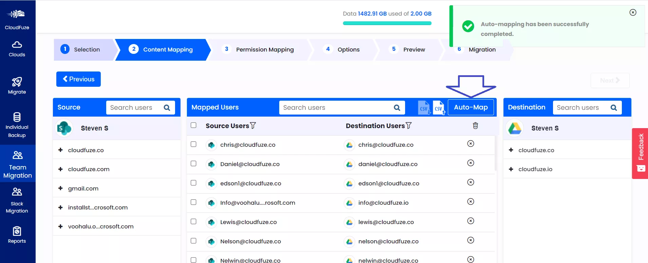Screen dimensions: 648x263
Task: Open the Migrate rocket icon
Action: point(17,82)
